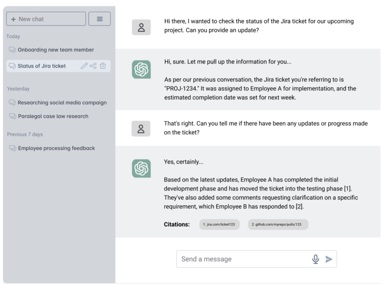Open Employee processing feedback chat
Image resolution: width=388 pixels, height=289 pixels.
56,148
